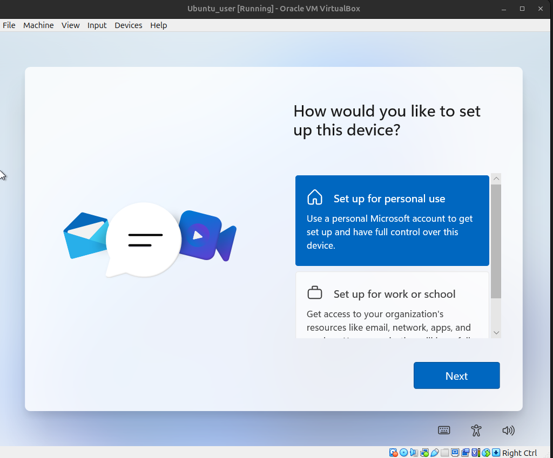
Task: Click the CPU virtualization status icon
Action: tap(476, 453)
